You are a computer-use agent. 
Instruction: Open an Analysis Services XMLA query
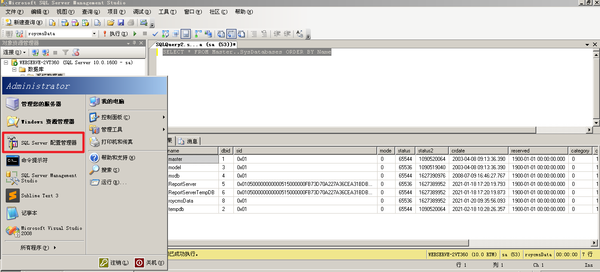click(85, 22)
